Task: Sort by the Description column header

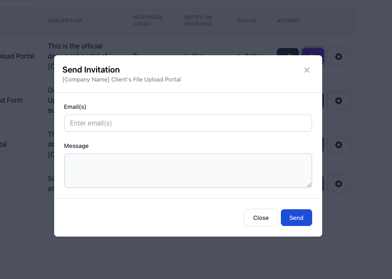Action: tap(65, 21)
